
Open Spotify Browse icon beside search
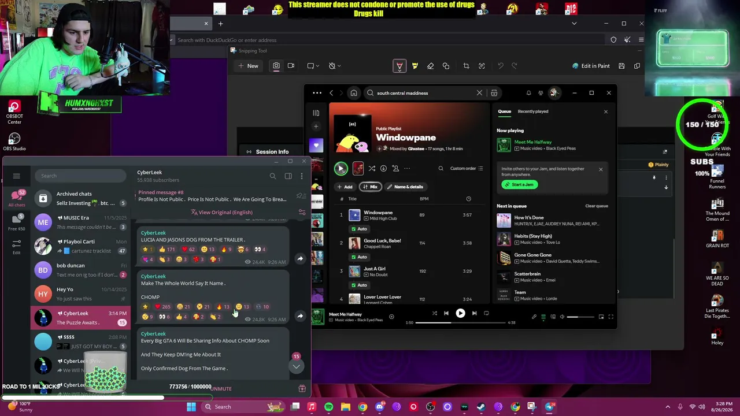point(494,93)
